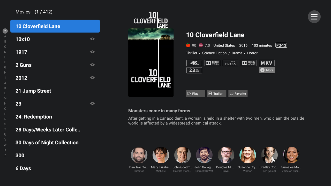Play 10 Cloverfield Lane
The image size is (331, 186).
click(195, 94)
